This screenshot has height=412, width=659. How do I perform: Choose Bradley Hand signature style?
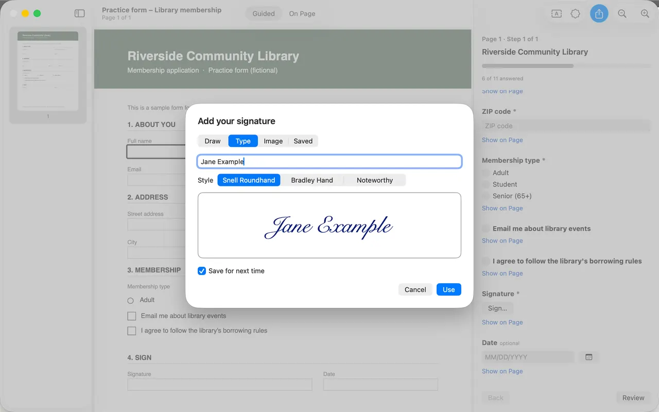[x=312, y=180]
